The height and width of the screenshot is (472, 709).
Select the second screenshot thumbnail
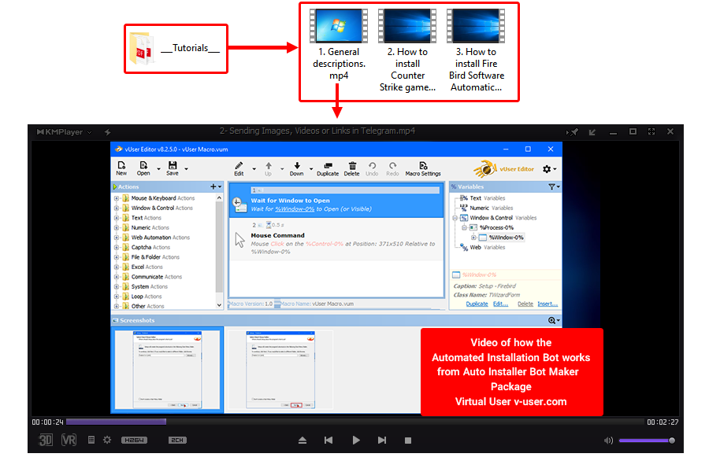click(280, 370)
